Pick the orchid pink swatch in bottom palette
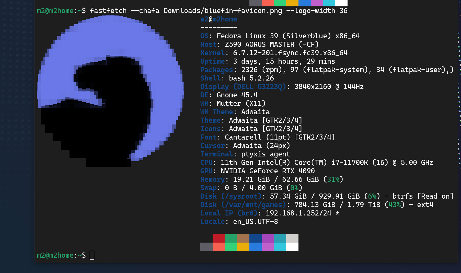 point(268,247)
